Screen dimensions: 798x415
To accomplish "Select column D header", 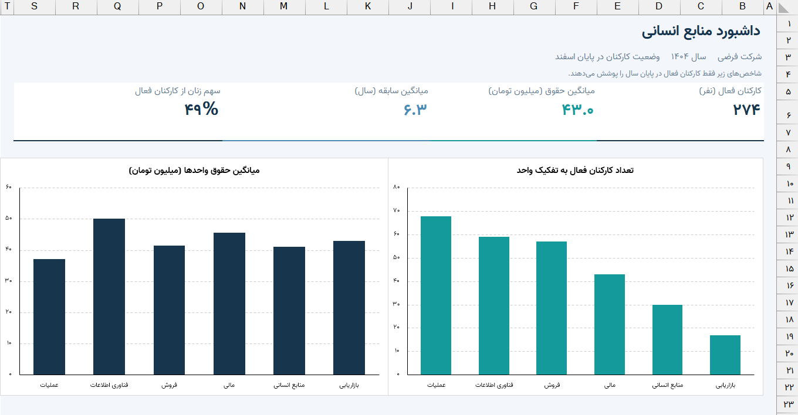I will tap(660, 7).
